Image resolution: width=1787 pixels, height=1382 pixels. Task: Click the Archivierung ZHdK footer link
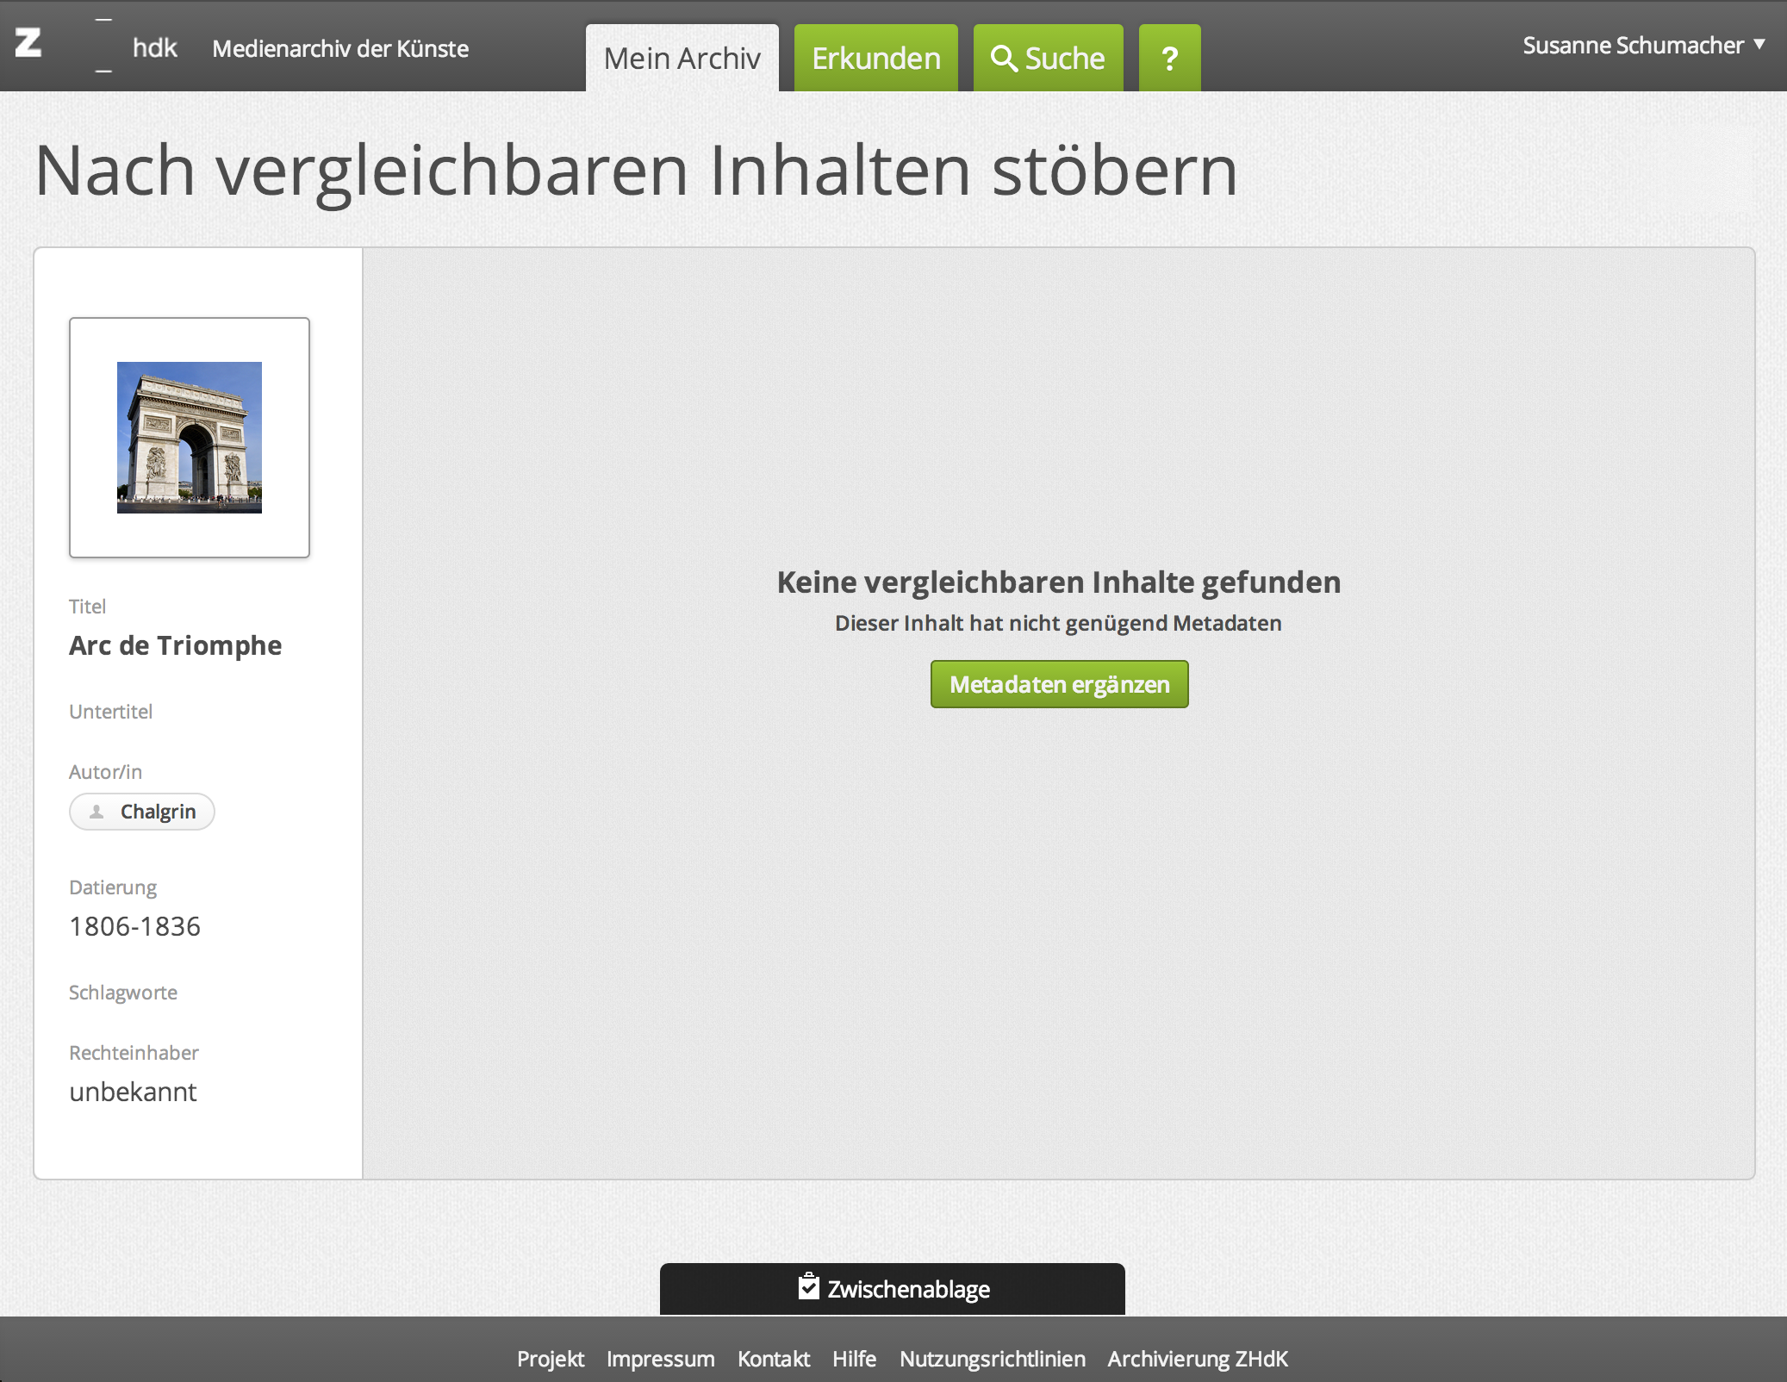[1197, 1359]
